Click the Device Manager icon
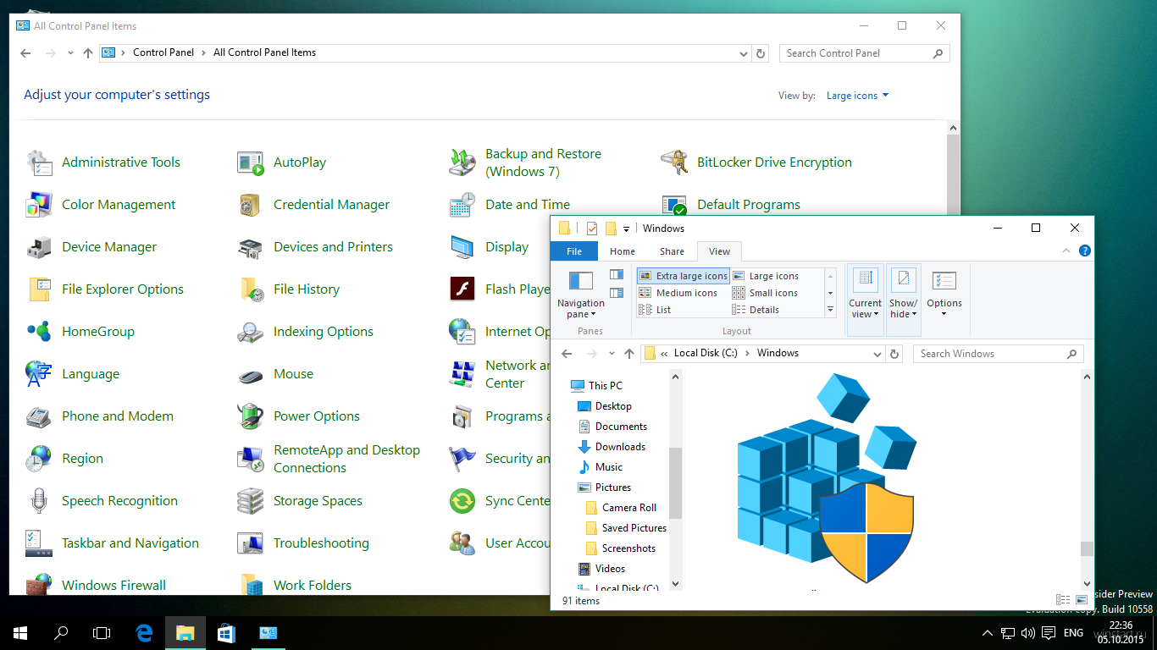Screen dimensions: 1157x650 pos(39,247)
